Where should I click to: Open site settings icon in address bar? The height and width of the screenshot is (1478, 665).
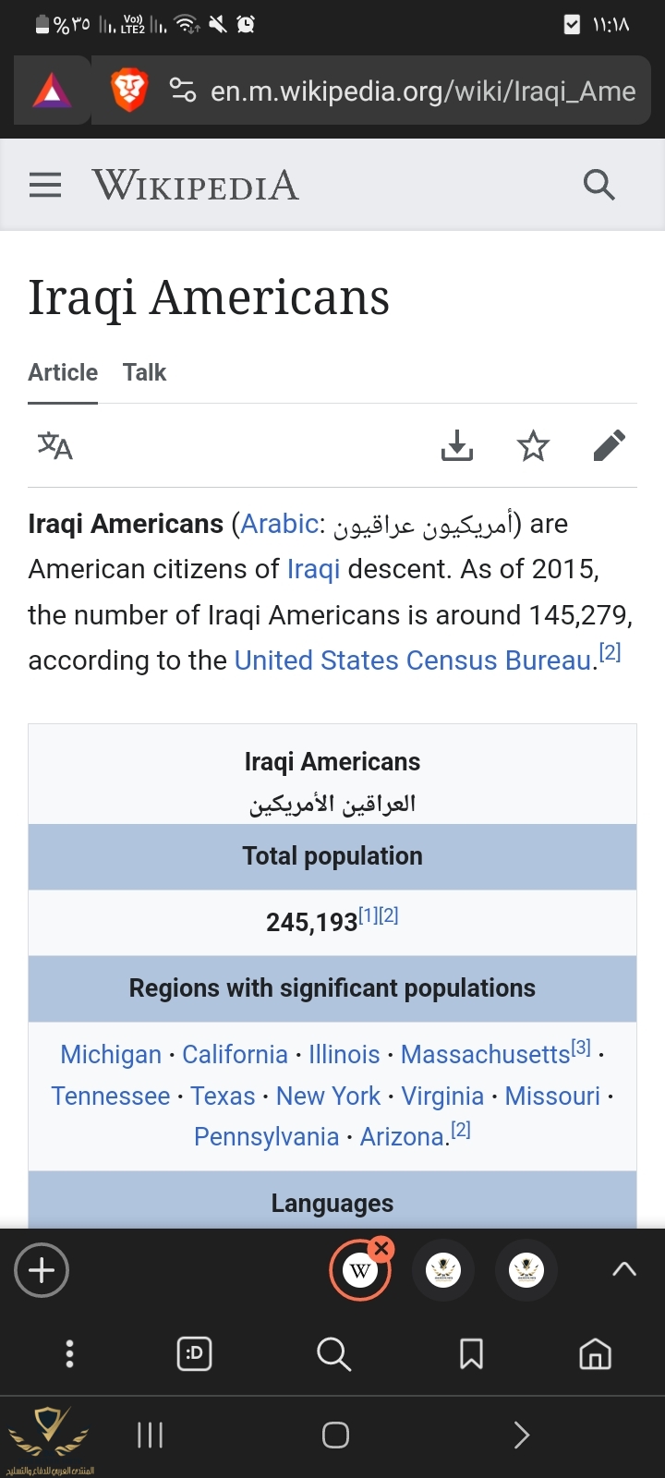pos(183,91)
